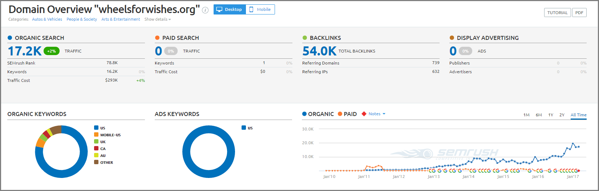The height and width of the screenshot is (191, 599).
Task: Click the MOBILE-US orange legend swatch
Action: click(96, 134)
